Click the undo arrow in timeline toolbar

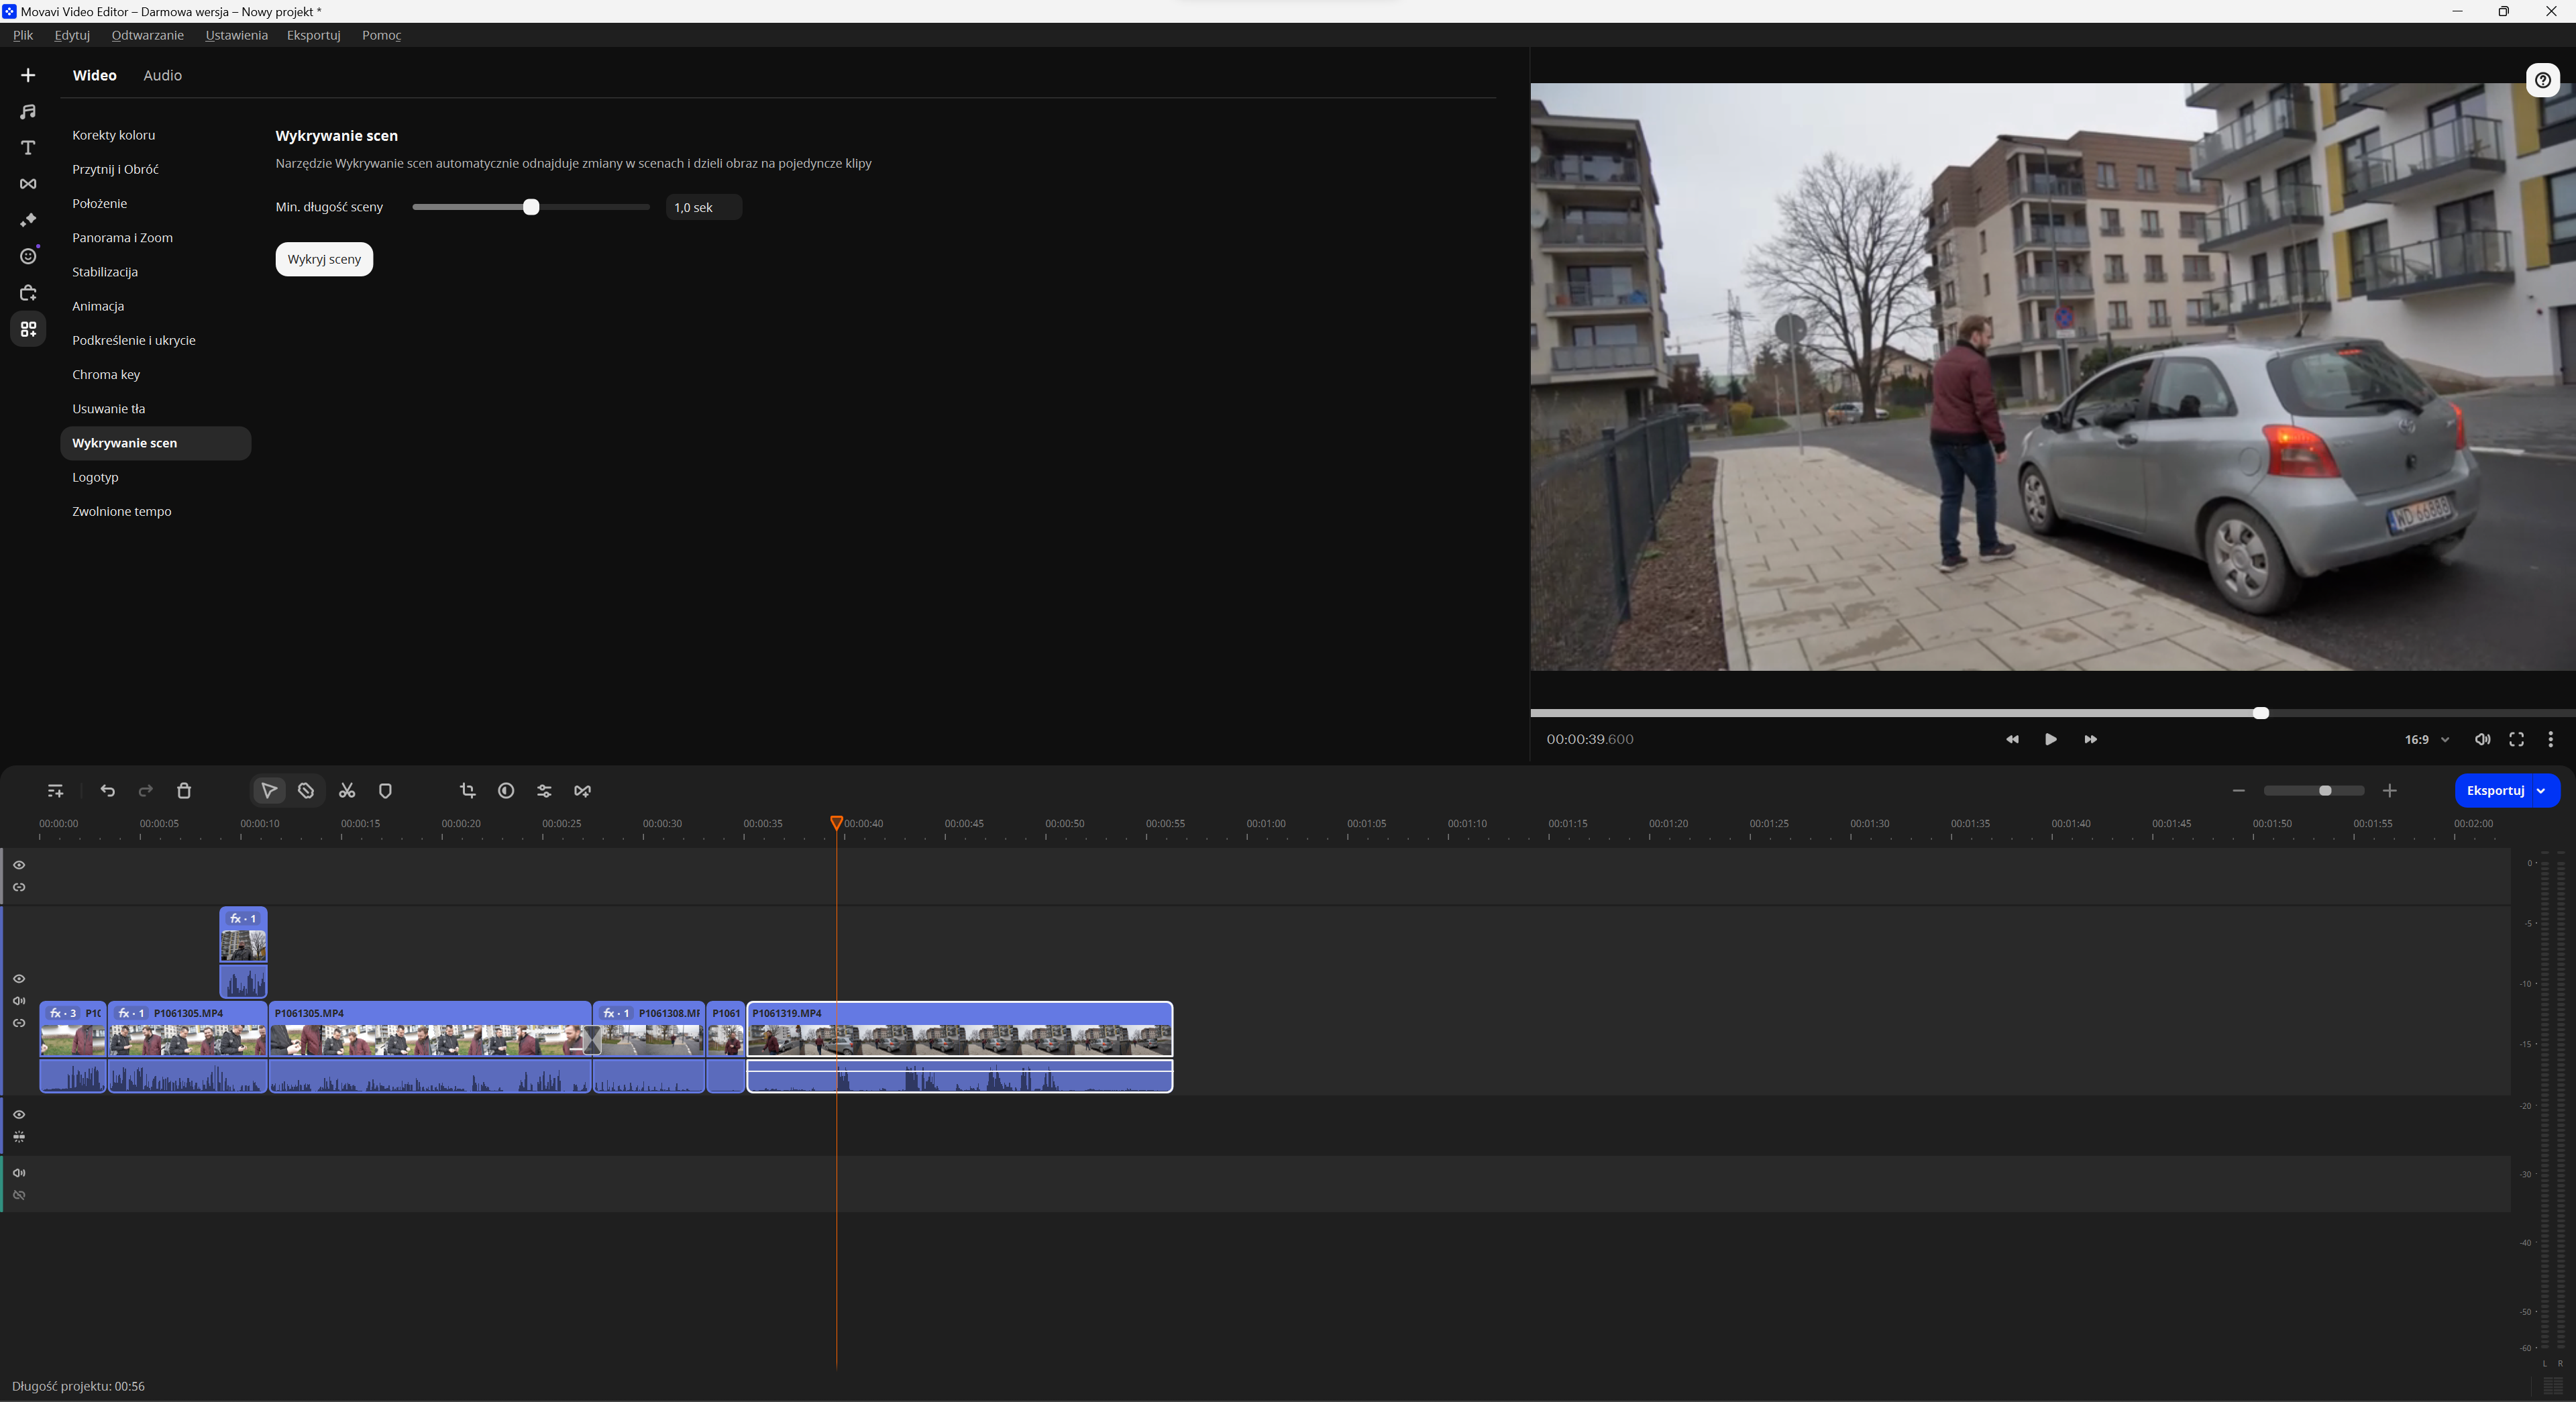click(x=108, y=791)
